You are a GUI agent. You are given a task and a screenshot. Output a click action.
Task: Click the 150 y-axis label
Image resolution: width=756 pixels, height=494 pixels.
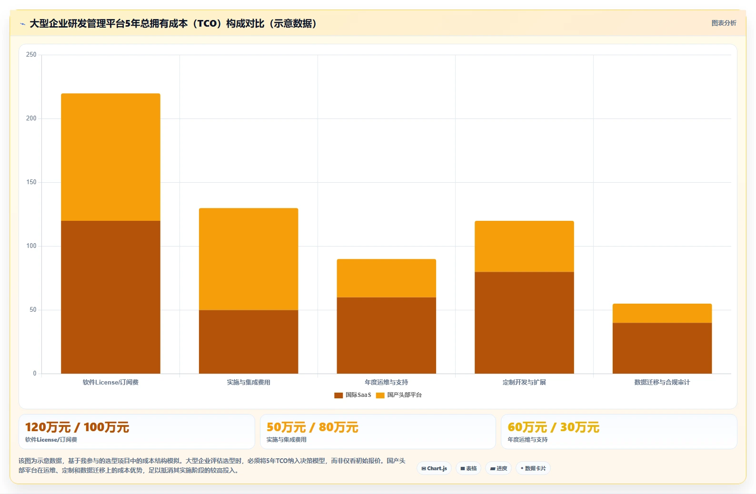click(x=31, y=182)
